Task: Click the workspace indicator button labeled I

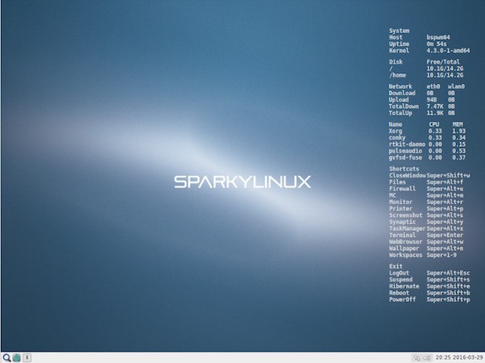Action: coord(27,357)
